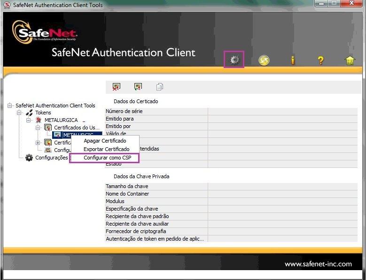The height and width of the screenshot is (280, 366).
Task: Maximize the SafeNet window
Action: tap(334, 3)
